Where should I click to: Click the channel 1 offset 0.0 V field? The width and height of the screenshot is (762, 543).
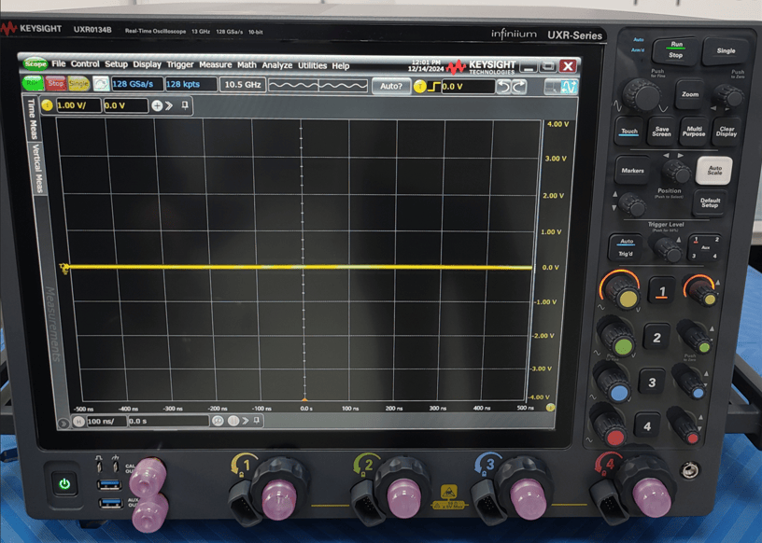tap(125, 105)
